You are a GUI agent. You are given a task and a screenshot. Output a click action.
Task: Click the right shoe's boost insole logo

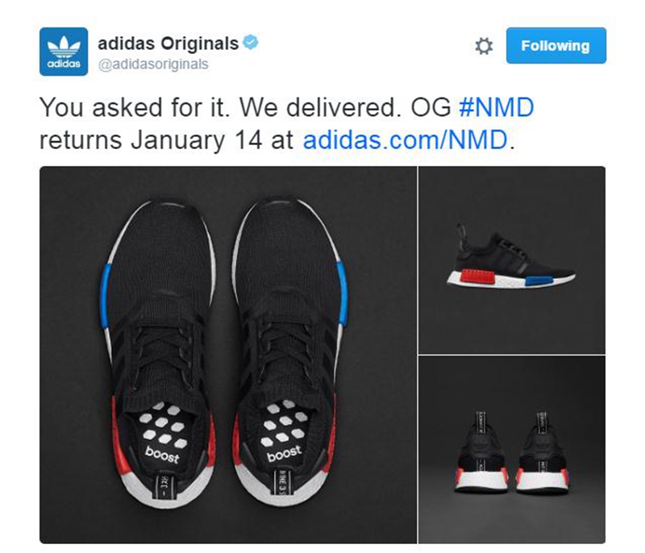284,454
